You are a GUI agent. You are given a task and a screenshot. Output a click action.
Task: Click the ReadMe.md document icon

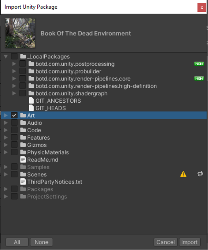(23, 160)
